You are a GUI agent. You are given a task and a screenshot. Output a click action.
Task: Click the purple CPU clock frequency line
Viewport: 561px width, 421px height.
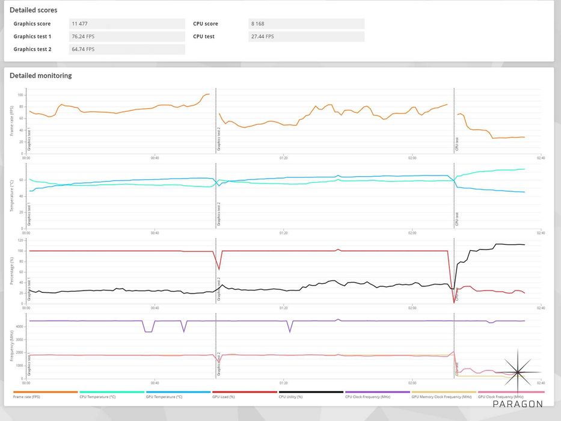pyautogui.click(x=251, y=321)
